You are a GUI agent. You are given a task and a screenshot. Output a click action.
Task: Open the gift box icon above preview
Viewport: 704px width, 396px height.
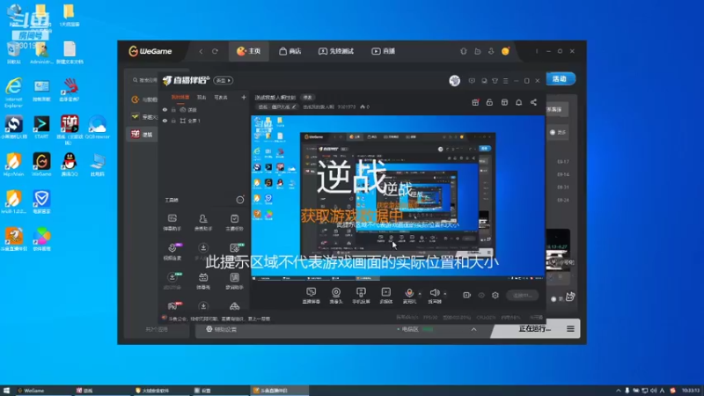475,103
